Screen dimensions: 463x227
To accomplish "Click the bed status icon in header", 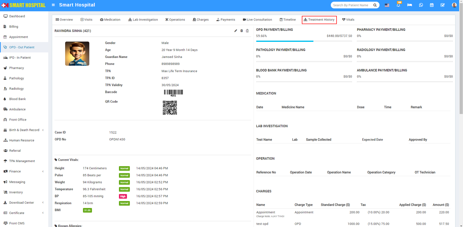I will [x=409, y=5].
